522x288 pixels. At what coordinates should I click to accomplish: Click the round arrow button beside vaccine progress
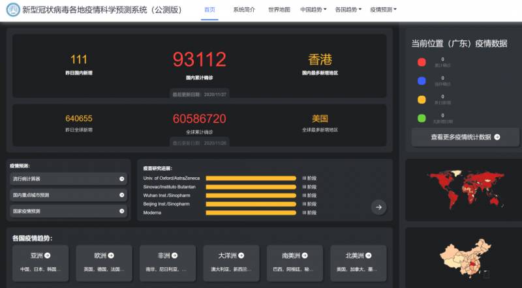click(378, 207)
